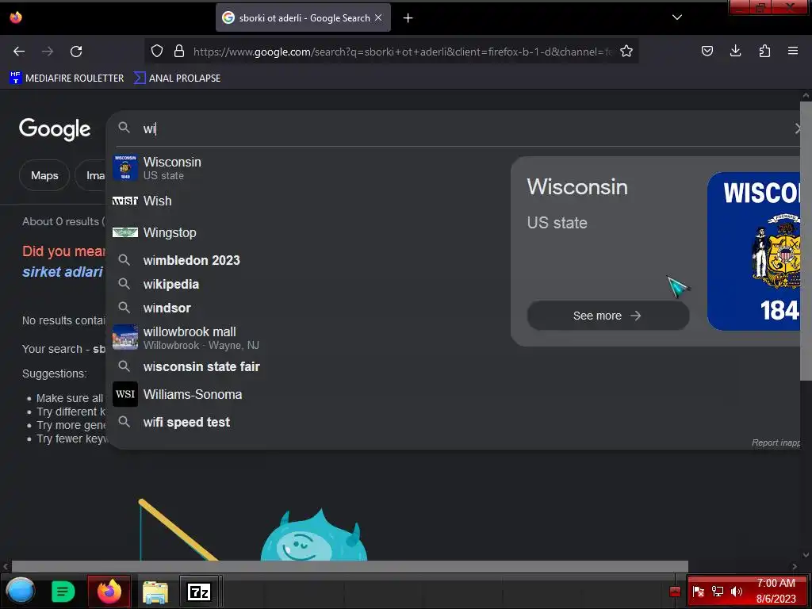Image resolution: width=812 pixels, height=609 pixels.
Task: Open the green notes app in taskbar
Action: [63, 592]
